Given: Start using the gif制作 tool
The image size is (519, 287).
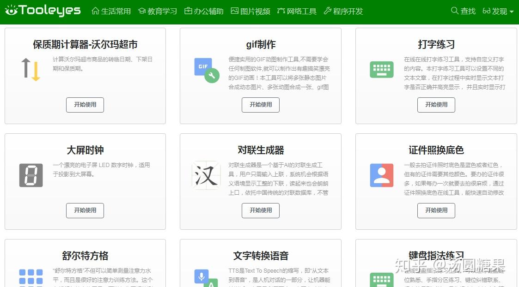Looking at the screenshot, I should point(261,105).
